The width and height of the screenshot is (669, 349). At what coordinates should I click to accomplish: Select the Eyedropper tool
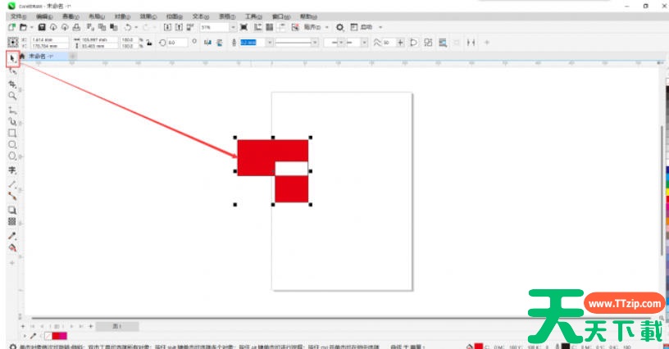(12, 235)
